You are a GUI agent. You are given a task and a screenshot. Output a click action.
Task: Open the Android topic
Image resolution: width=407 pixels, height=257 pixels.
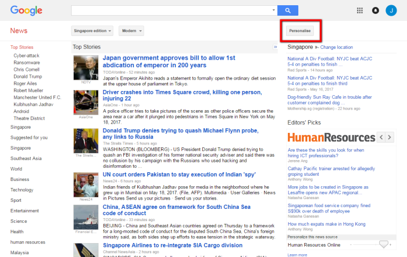coord(22,111)
